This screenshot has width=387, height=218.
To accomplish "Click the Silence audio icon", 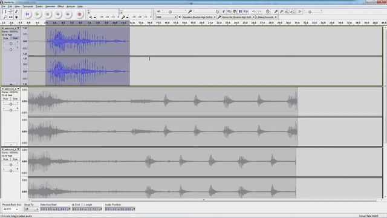I will point(246,12).
